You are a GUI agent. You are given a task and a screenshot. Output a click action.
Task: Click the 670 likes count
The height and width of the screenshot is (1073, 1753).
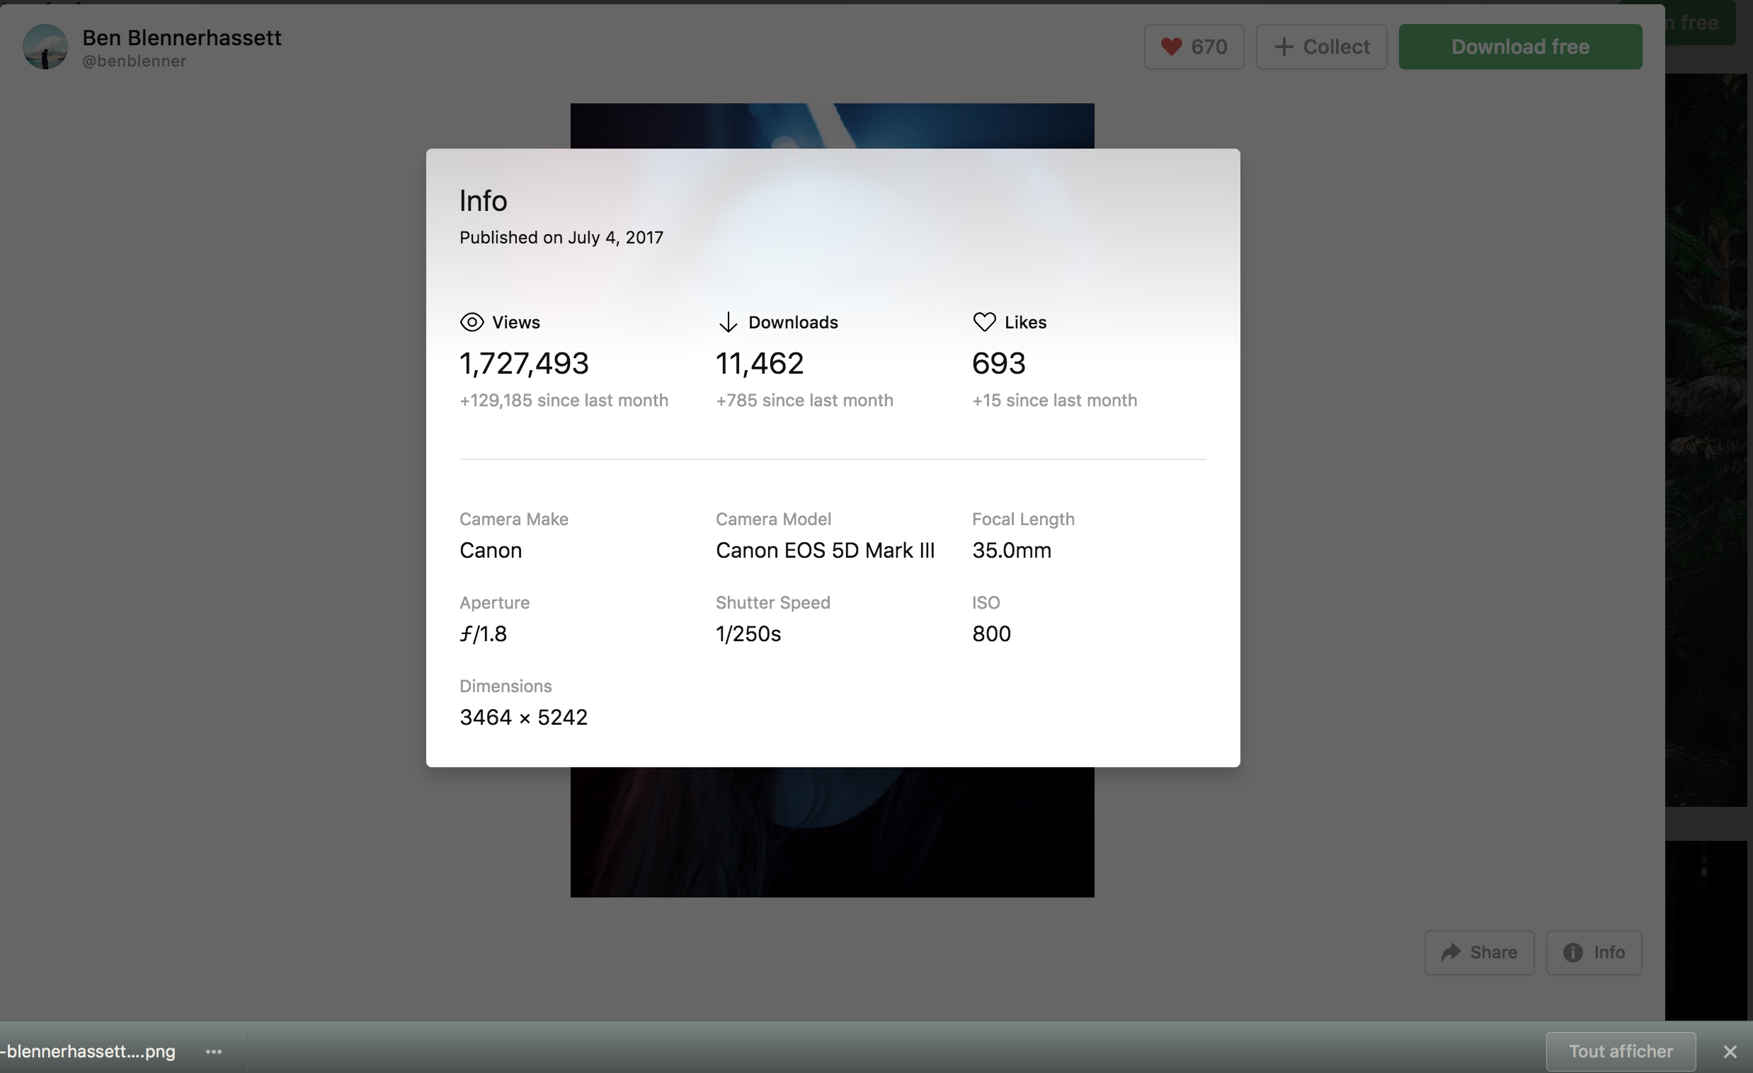(1209, 47)
